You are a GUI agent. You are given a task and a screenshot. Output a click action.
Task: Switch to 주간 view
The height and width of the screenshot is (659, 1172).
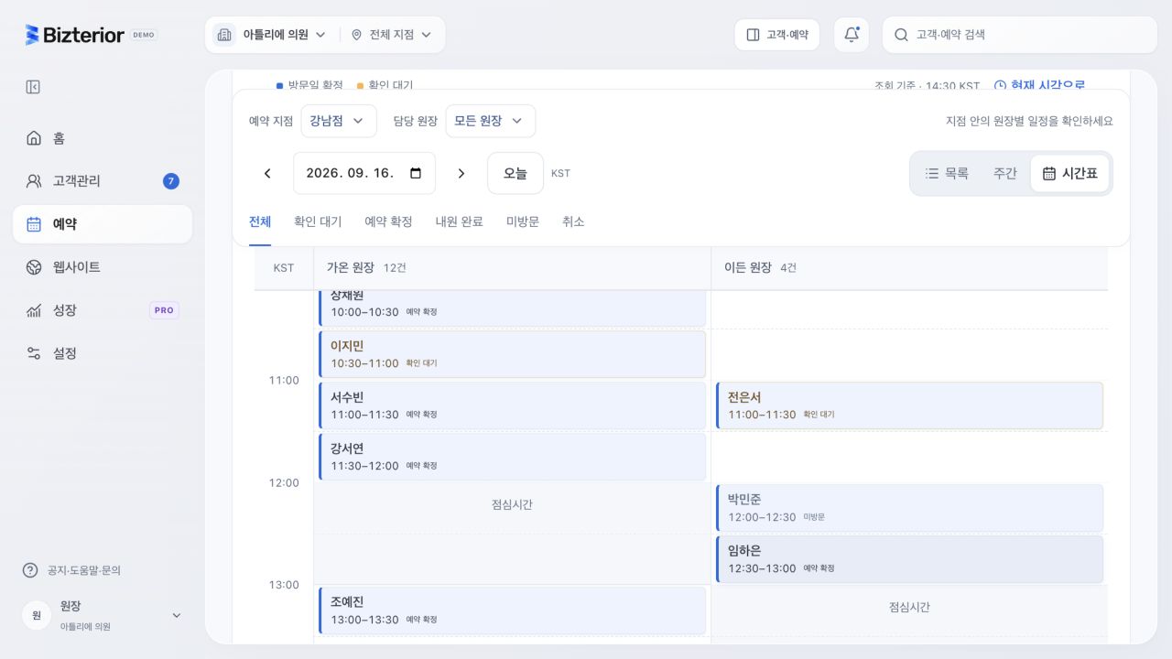(1005, 173)
